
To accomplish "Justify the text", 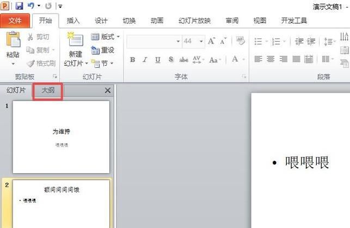I will 296,59.
